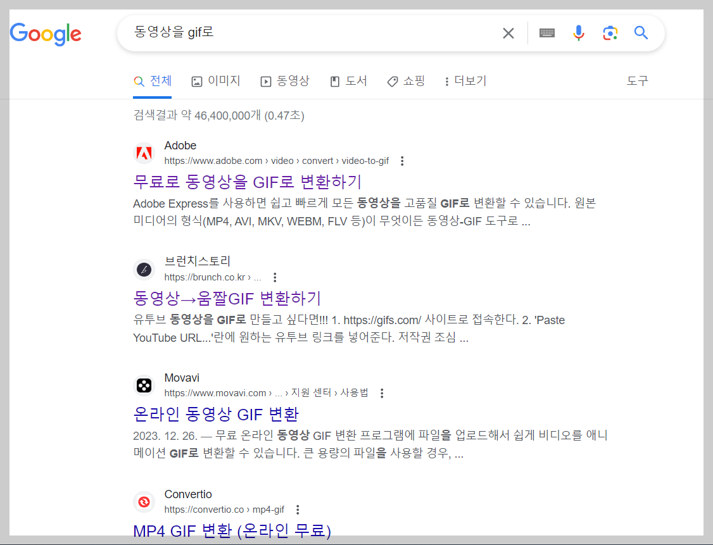Click the Adobe URL breadcrumb
This screenshot has width=713, height=545.
(277, 161)
